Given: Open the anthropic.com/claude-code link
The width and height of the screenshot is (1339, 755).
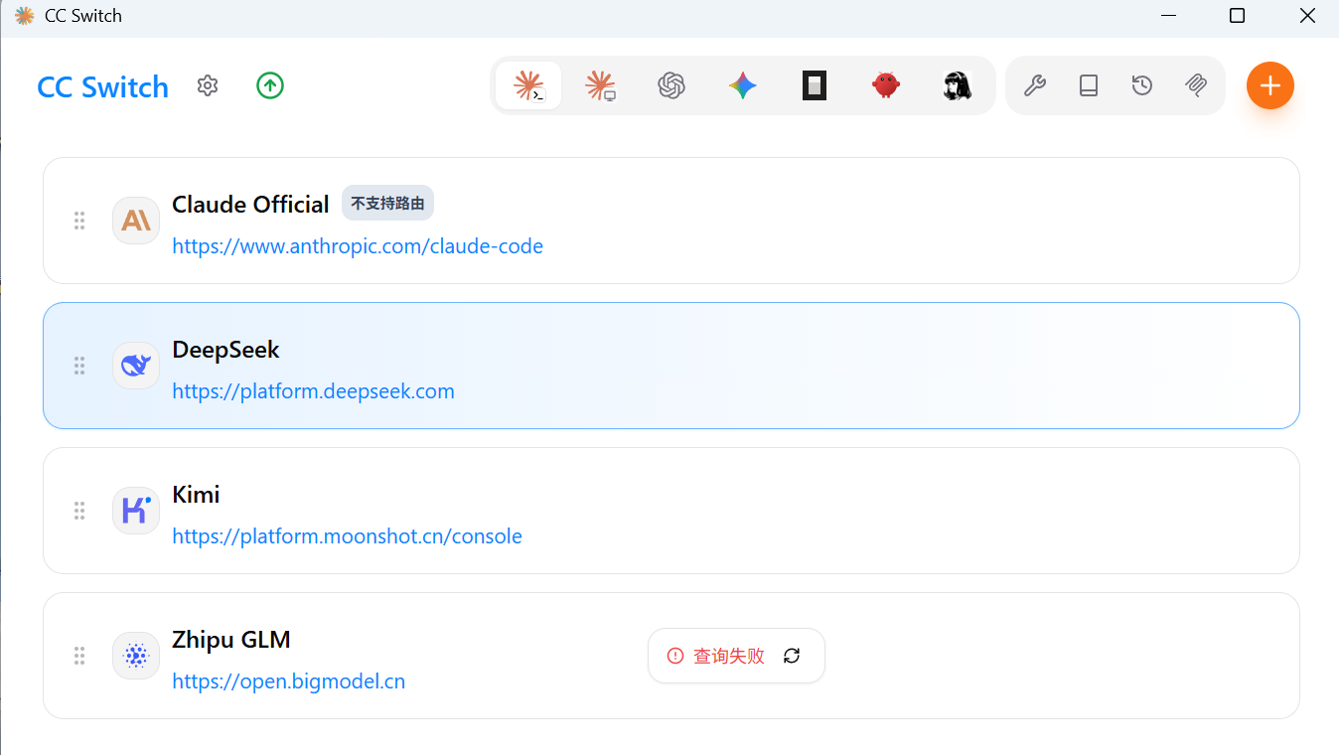Looking at the screenshot, I should (358, 246).
